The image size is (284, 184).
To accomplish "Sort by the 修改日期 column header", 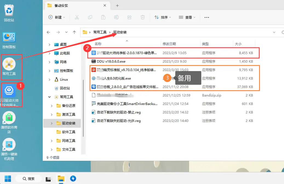I will click(169, 44).
